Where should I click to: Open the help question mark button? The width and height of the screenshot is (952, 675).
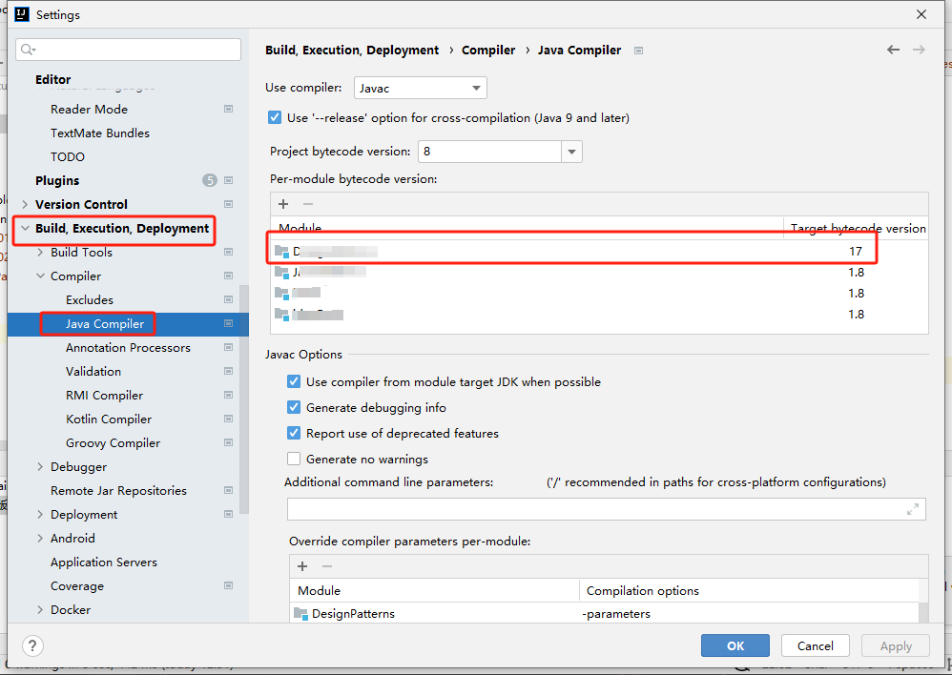click(x=32, y=645)
